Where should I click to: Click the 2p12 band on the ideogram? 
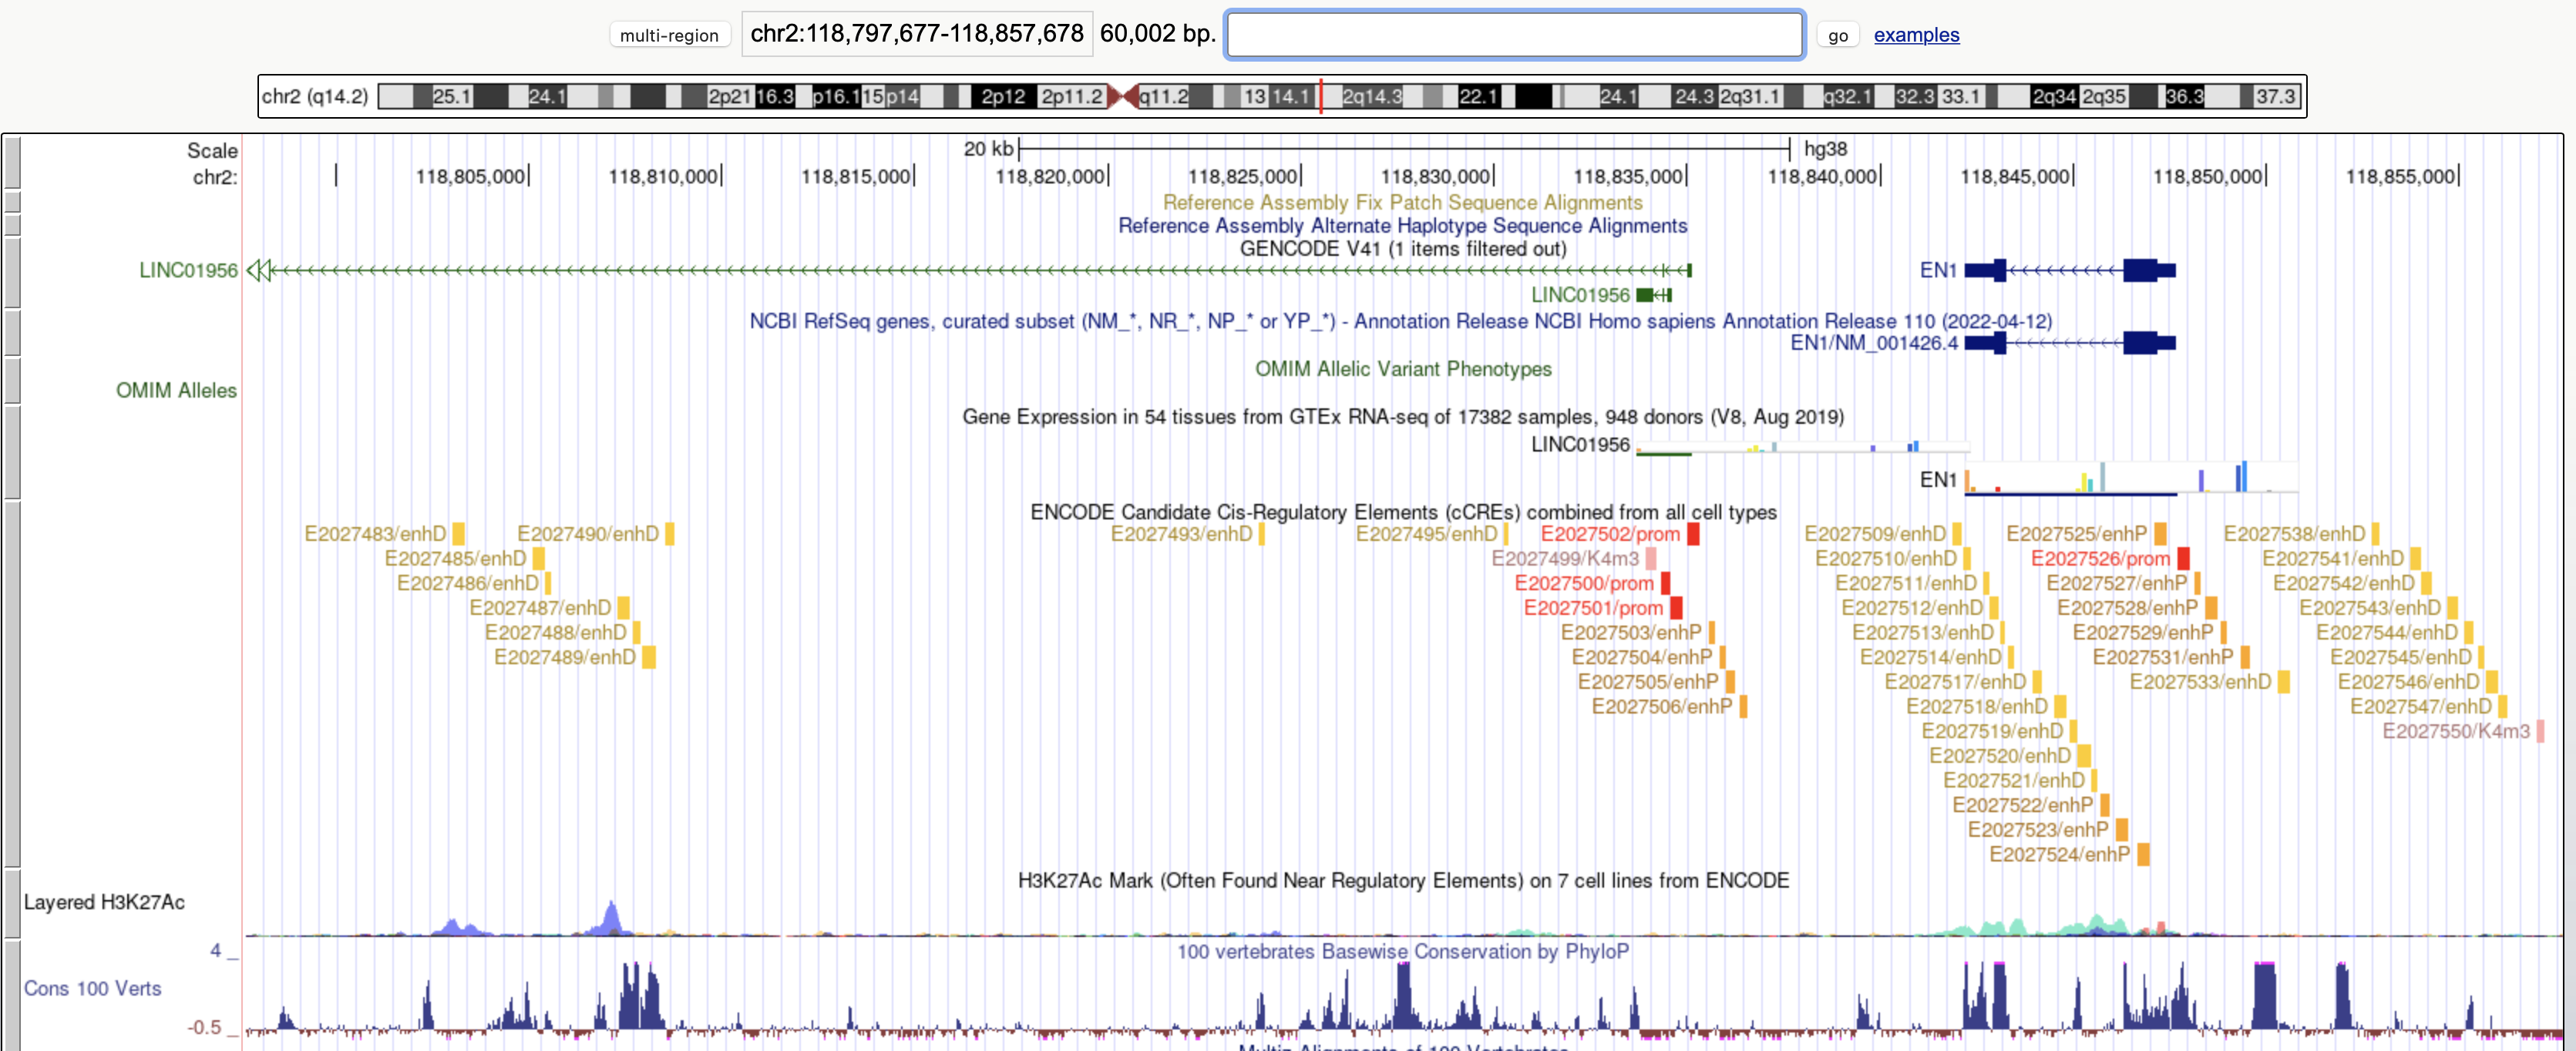coord(1002,96)
